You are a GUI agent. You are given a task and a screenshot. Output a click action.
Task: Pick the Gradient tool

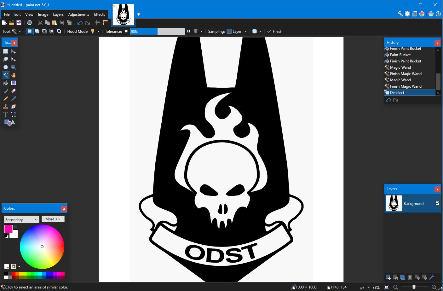pyautogui.click(x=14, y=83)
